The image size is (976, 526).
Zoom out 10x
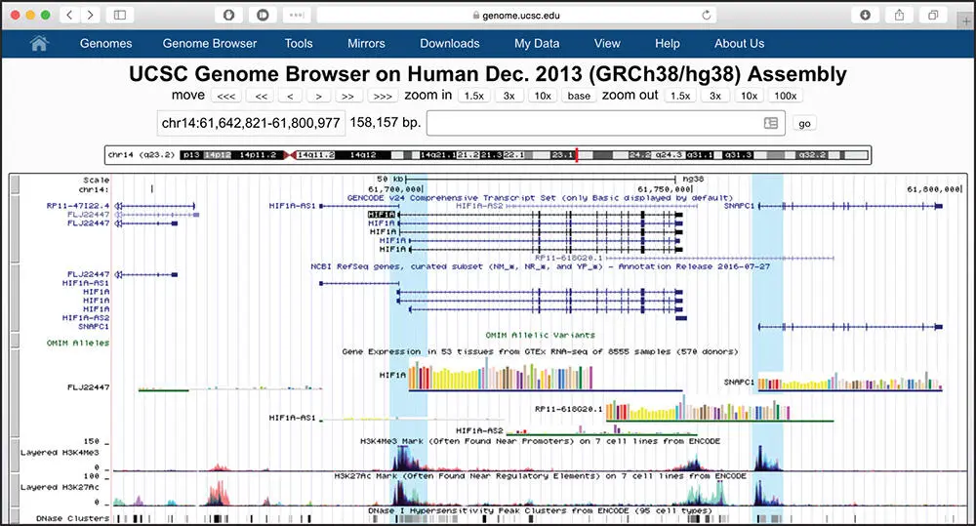749,96
